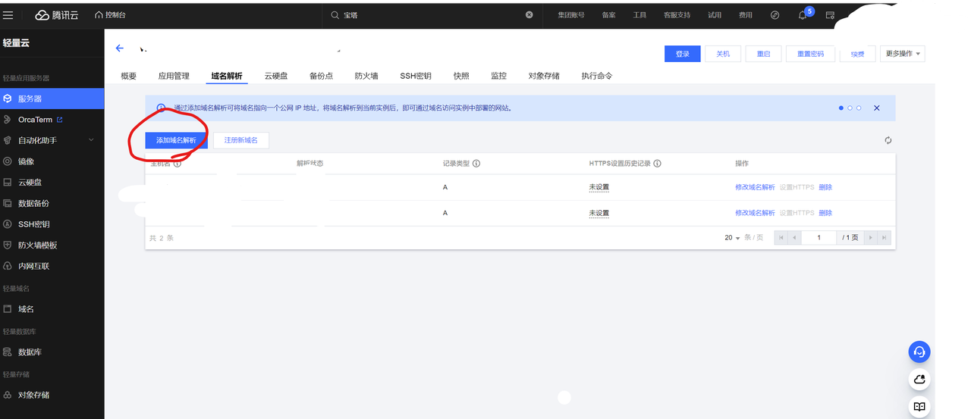
Task: Refresh the domain list with refresh icon
Action: click(888, 140)
